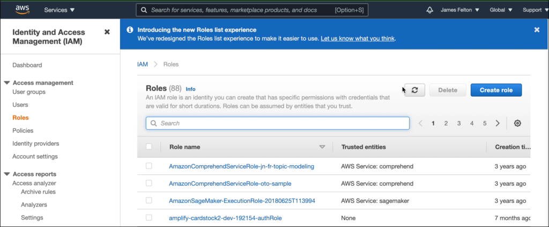Open the Services dropdown menu
Viewport: 549px width, 227px height.
tap(59, 10)
